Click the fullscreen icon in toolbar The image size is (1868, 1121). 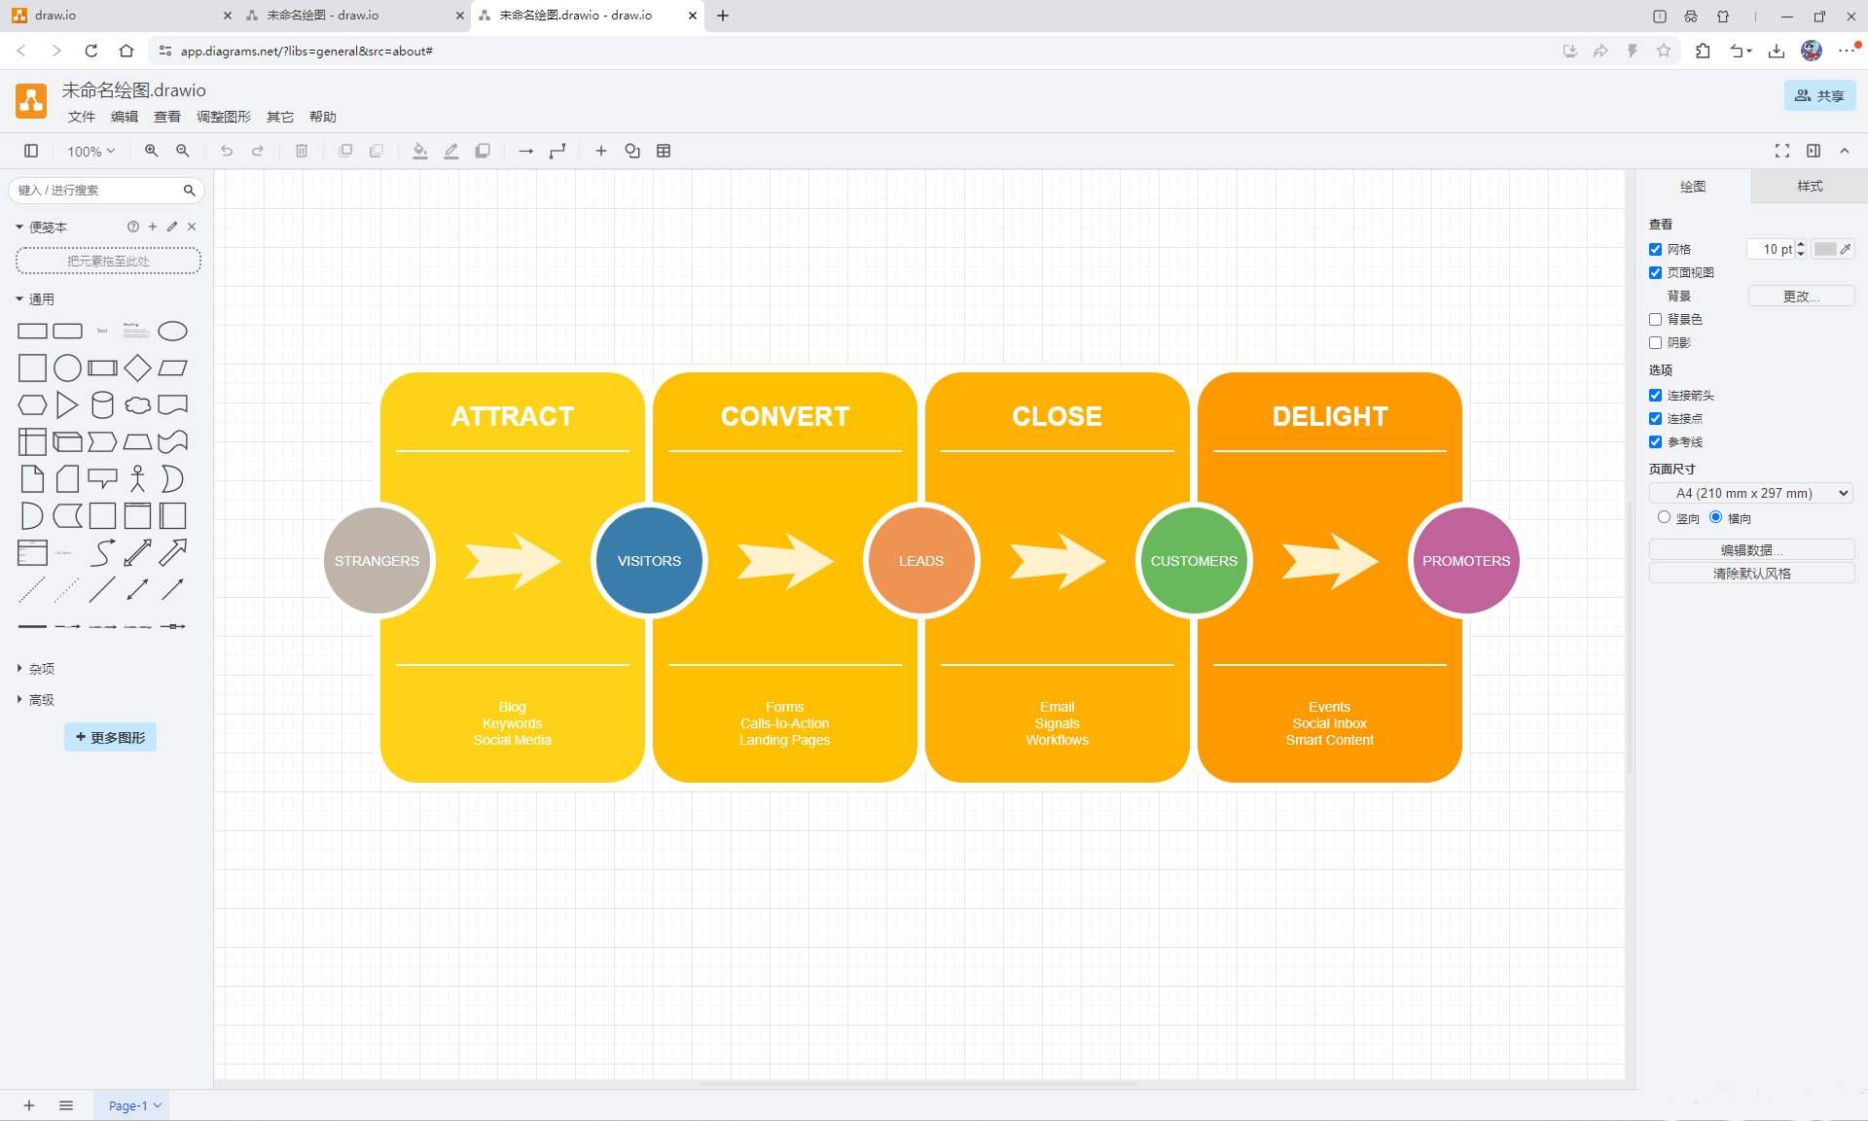click(1781, 151)
